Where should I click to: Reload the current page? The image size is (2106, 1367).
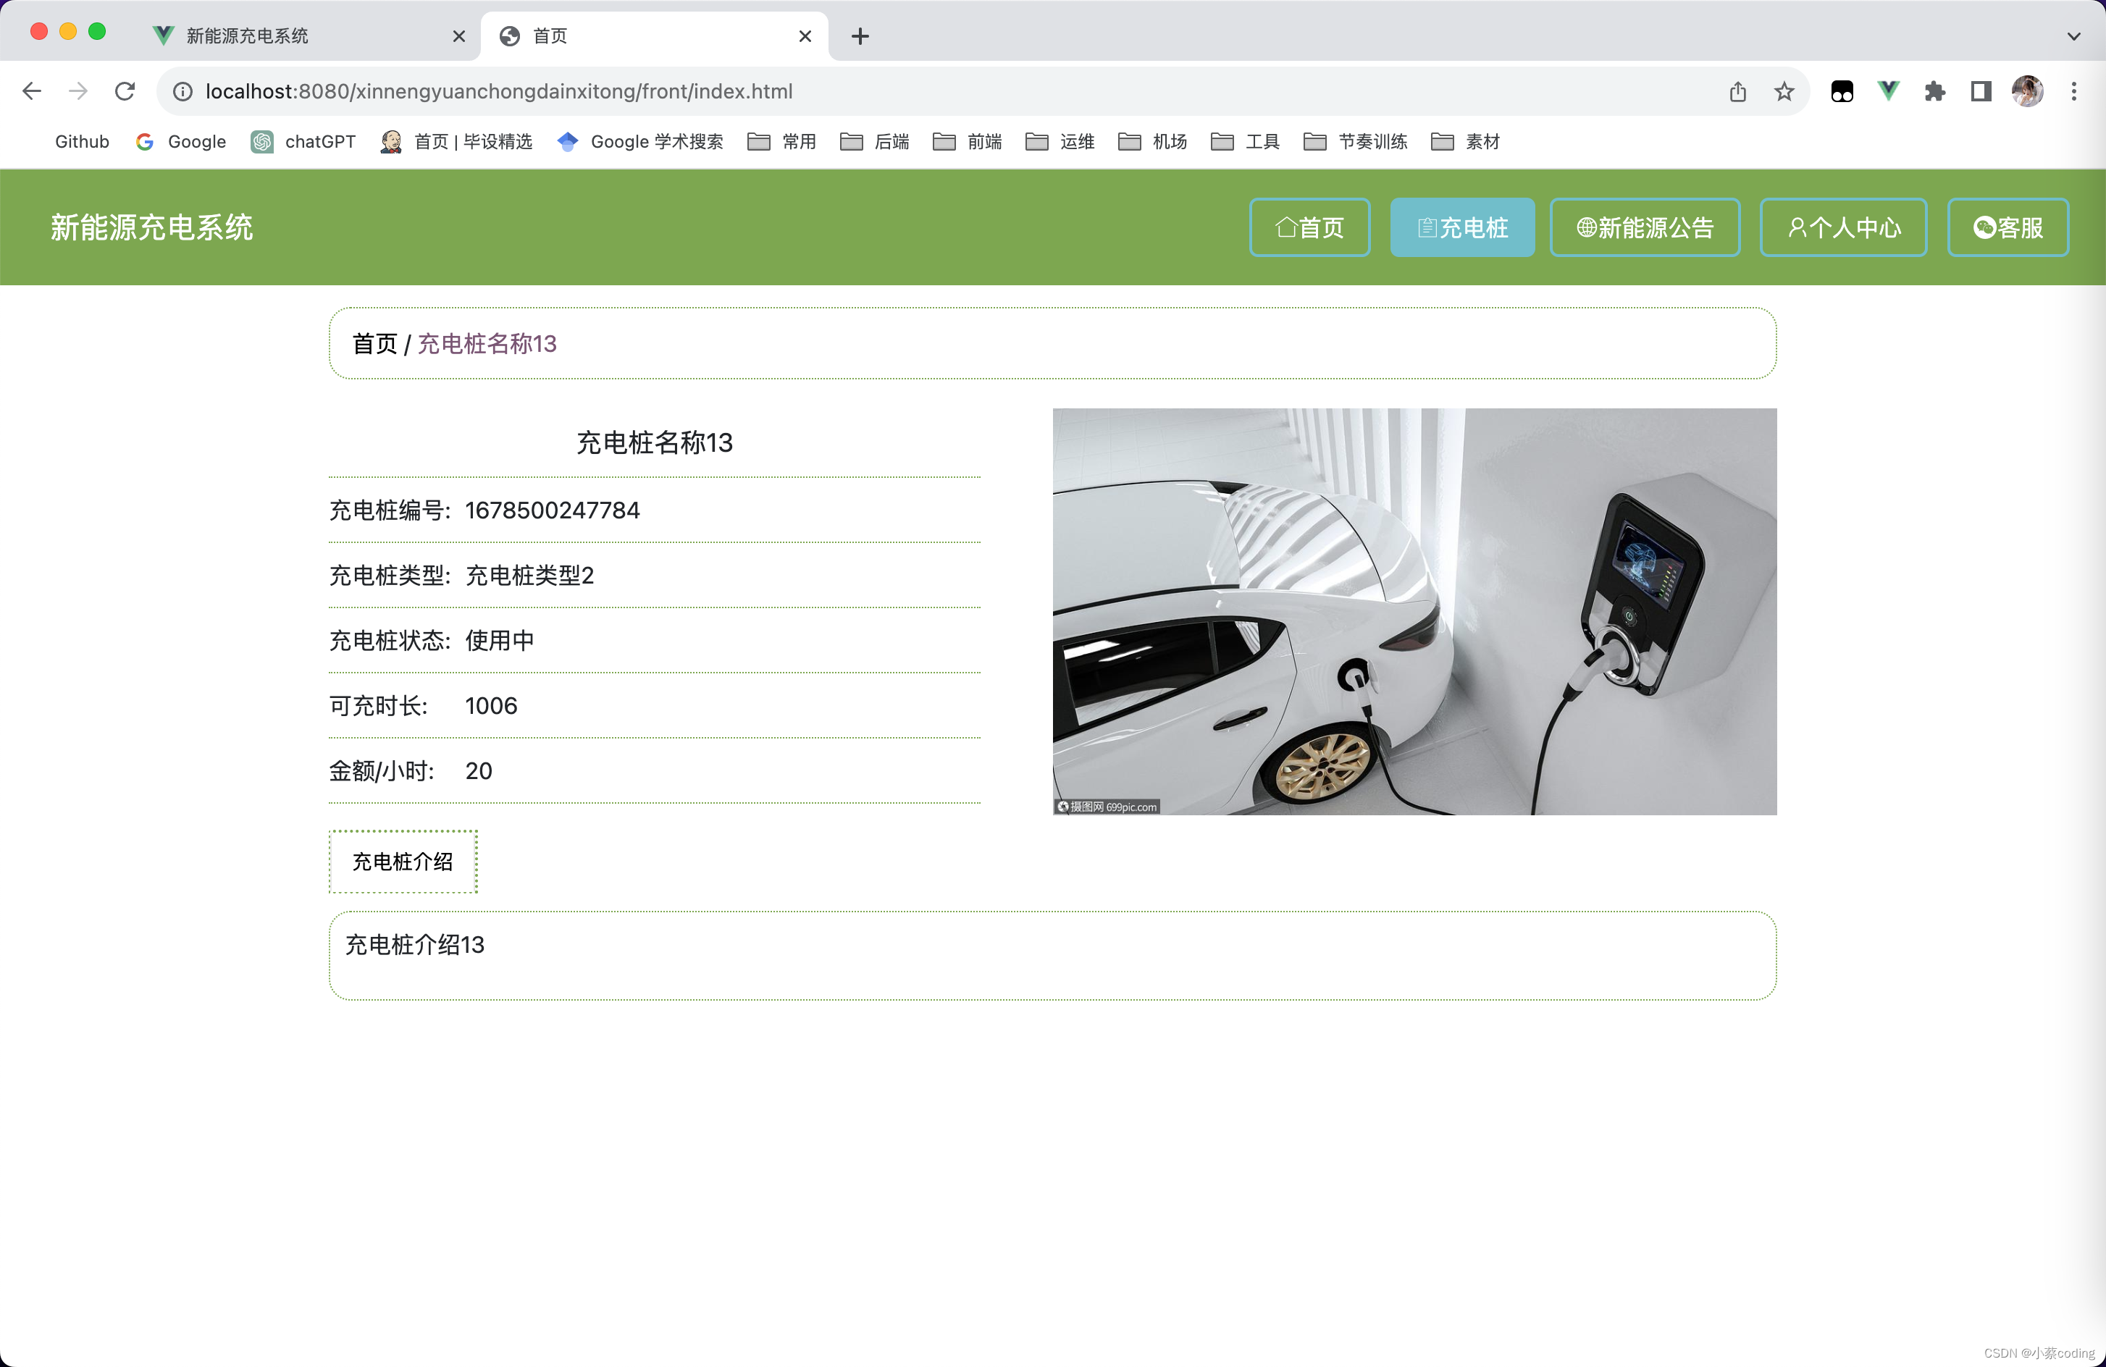point(125,91)
